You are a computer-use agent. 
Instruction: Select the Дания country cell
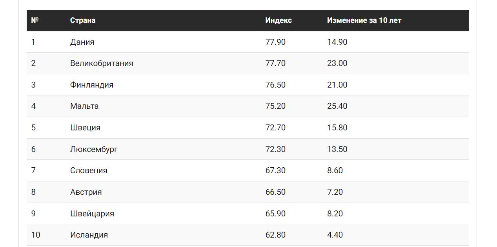click(x=82, y=42)
